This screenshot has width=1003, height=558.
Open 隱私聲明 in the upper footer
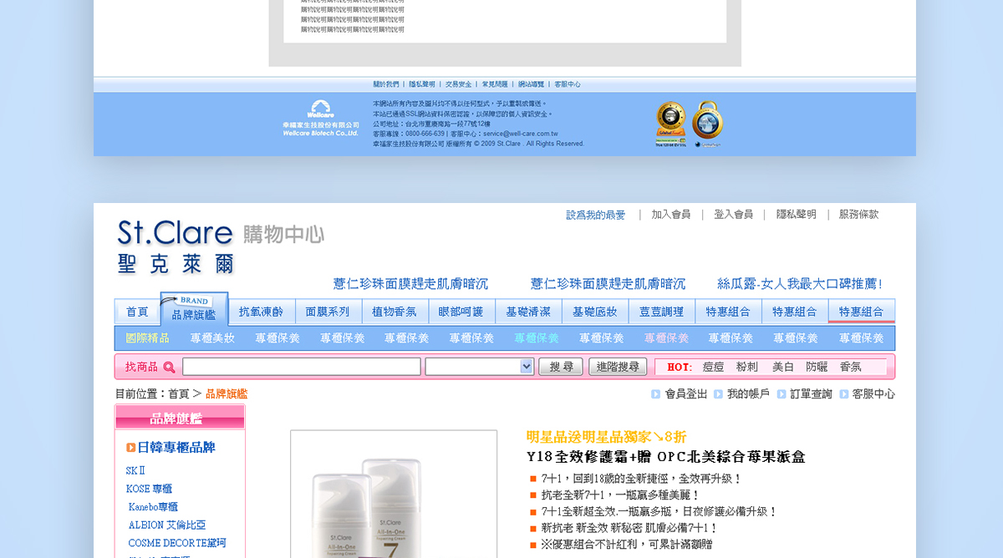pos(422,84)
